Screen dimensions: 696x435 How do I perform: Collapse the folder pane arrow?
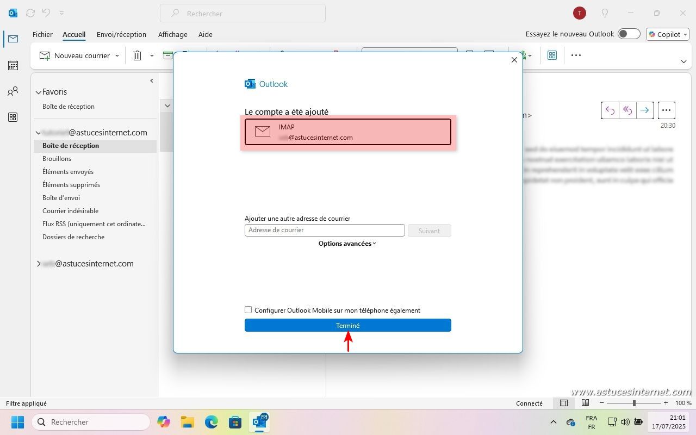(152, 81)
